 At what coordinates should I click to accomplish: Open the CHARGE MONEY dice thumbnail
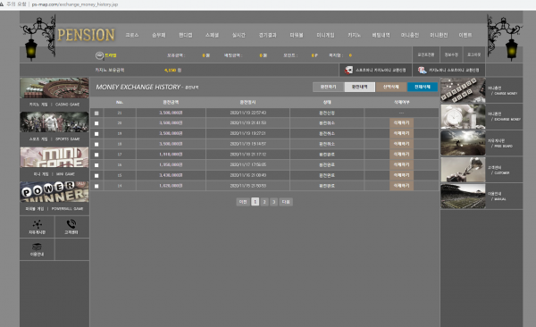click(463, 90)
